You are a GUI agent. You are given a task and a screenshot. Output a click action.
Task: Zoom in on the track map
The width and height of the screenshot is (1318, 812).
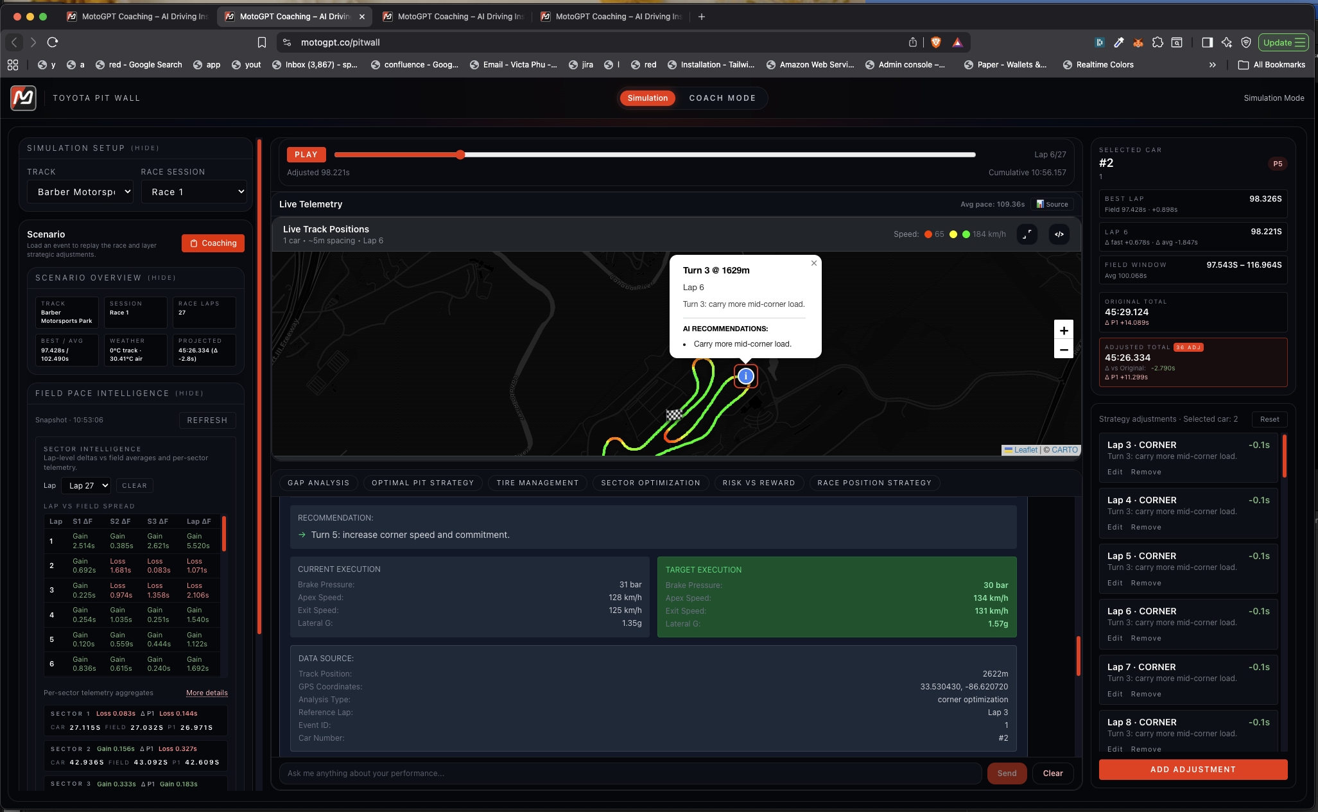[1064, 331]
